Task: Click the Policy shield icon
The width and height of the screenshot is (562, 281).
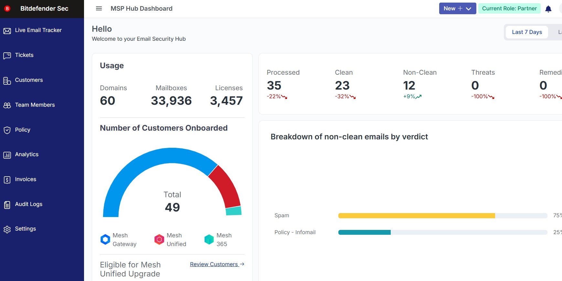Action: point(7,130)
